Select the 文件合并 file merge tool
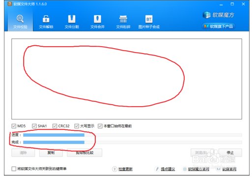 (97, 22)
